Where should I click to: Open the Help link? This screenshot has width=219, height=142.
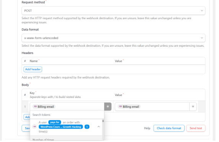pyautogui.click(x=147, y=128)
